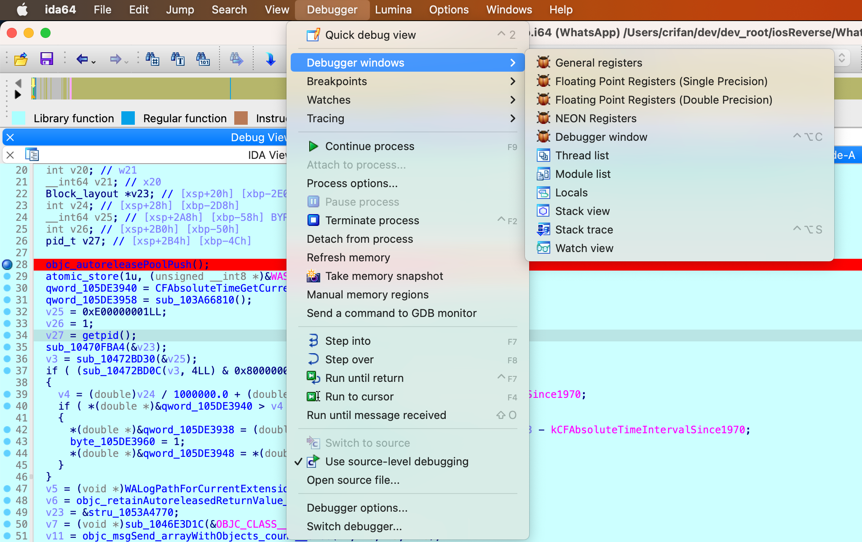The image size is (862, 542).
Task: Toggle breakpoint dot at line 36
Action: [7, 359]
